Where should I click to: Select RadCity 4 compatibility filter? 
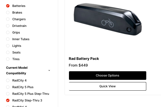[x=8, y=80]
